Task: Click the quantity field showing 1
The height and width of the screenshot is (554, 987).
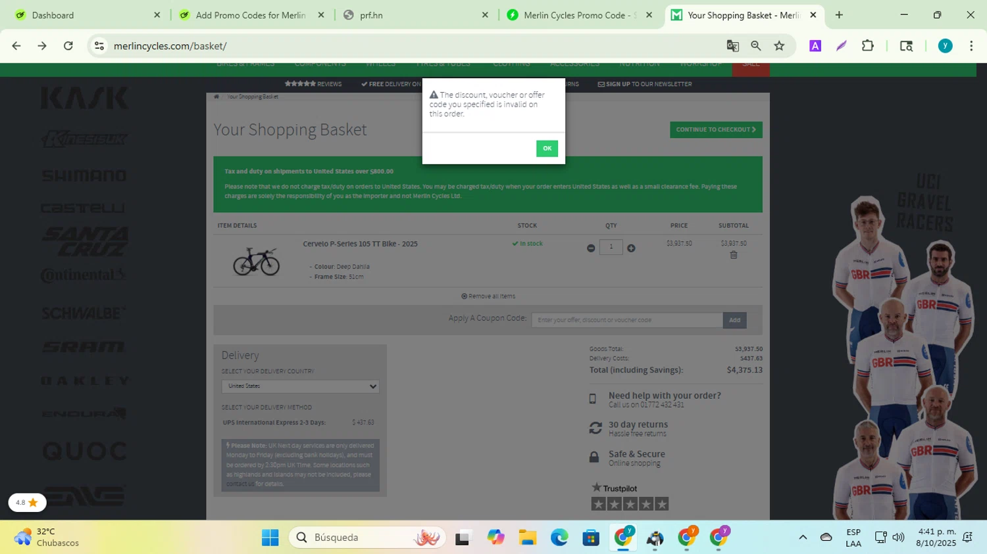Action: [611, 247]
